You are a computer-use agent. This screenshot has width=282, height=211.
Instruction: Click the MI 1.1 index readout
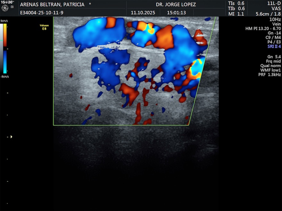click(x=236, y=14)
